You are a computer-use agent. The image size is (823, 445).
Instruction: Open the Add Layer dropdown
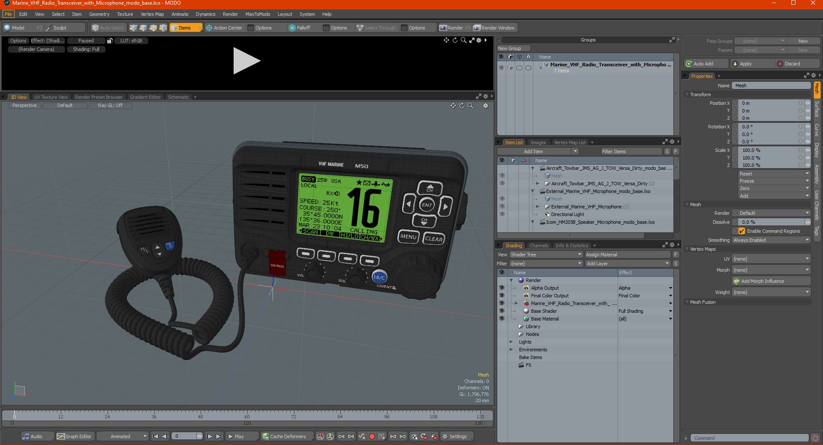(x=628, y=264)
